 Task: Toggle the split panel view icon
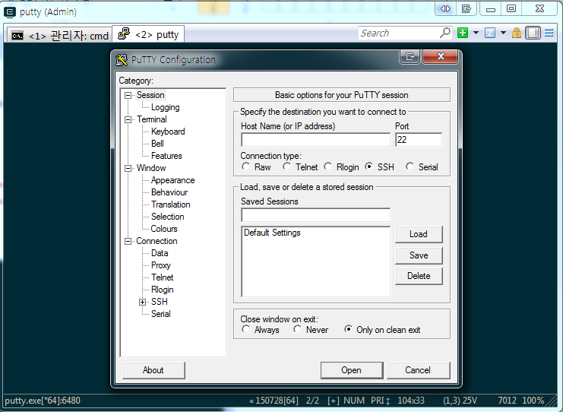[533, 33]
